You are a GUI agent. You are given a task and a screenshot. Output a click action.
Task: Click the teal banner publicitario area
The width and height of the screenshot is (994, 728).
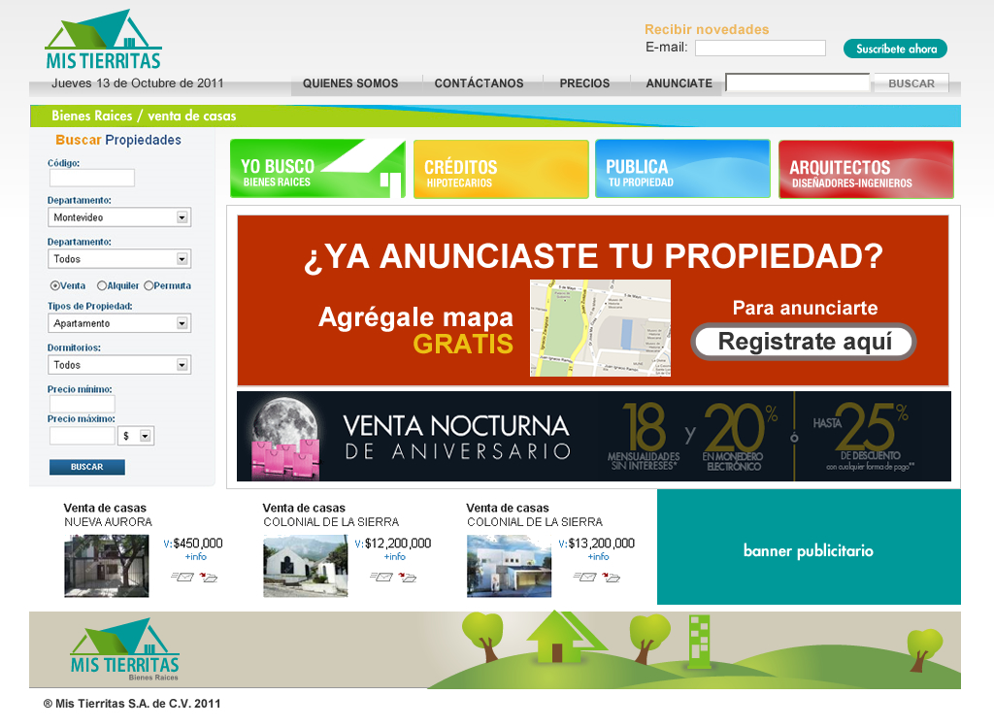809,546
